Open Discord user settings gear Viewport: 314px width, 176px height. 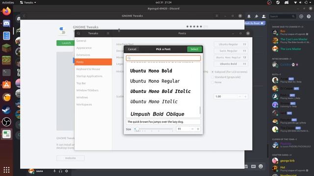coord(67,171)
